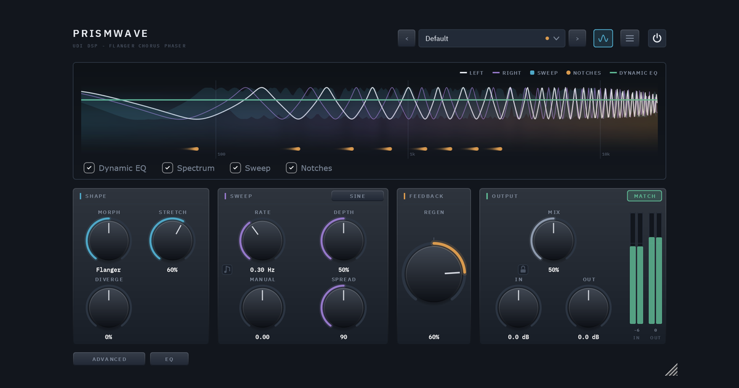Uncheck the Sweep display checkbox
Image resolution: width=739 pixels, height=388 pixels.
point(235,168)
